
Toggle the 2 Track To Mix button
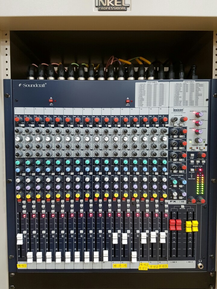[x=192, y=155]
